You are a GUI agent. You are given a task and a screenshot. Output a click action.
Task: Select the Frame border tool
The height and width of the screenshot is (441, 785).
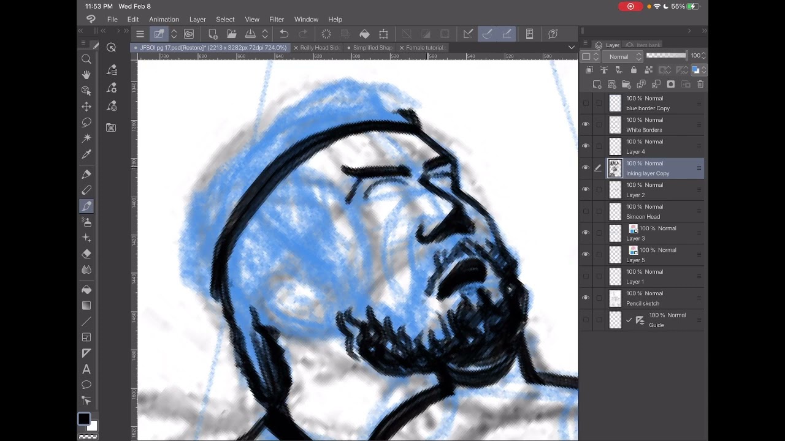point(86,337)
